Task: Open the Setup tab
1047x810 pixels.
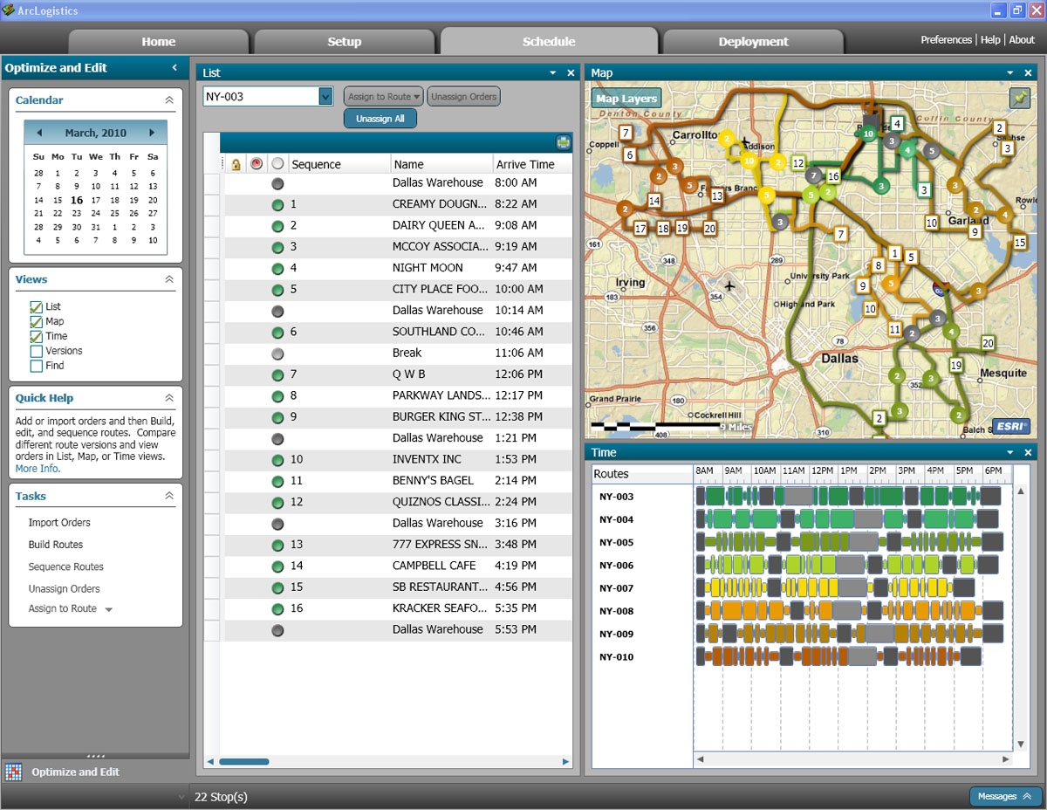Action: click(344, 42)
